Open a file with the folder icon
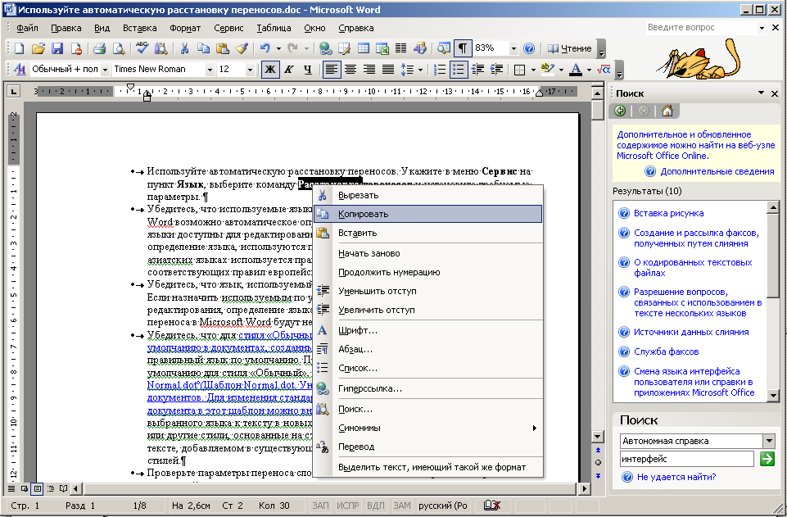Screen dimensions: 787x517 click(38, 48)
